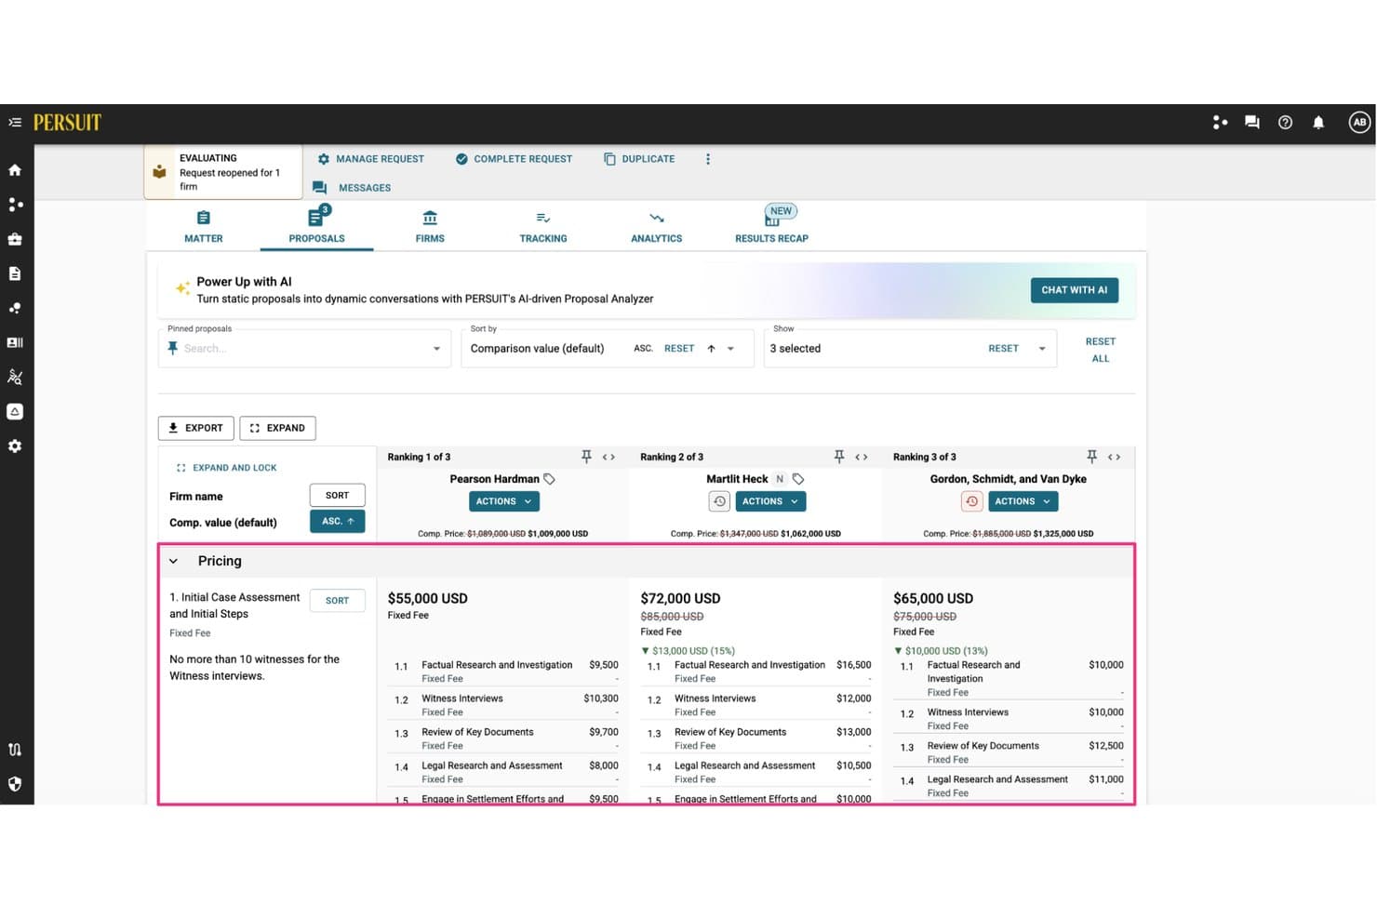Open the chat messages icon in top bar
The height and width of the screenshot is (918, 1377).
pyautogui.click(x=1252, y=123)
